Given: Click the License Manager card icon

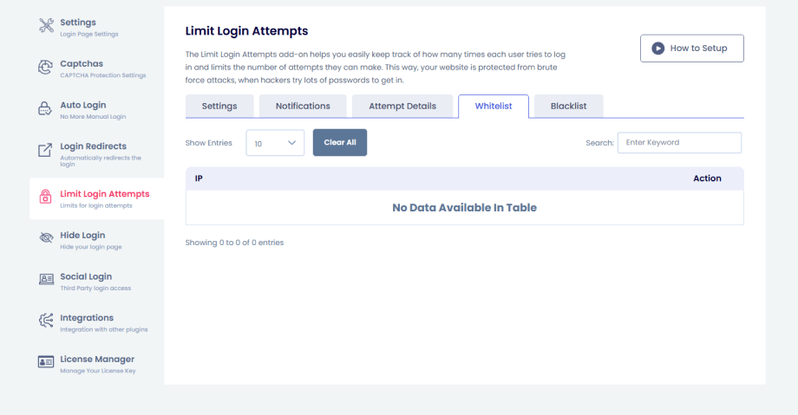Looking at the screenshot, I should [x=46, y=361].
